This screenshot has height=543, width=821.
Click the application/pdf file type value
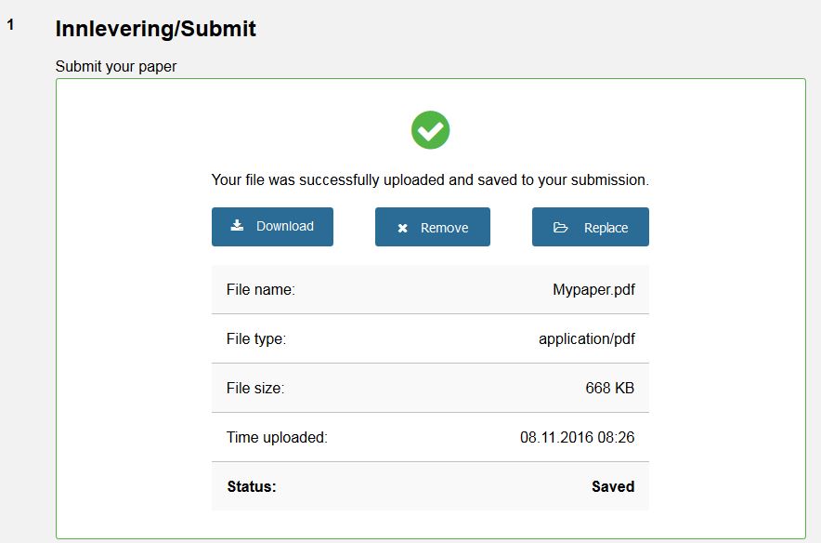tap(586, 338)
